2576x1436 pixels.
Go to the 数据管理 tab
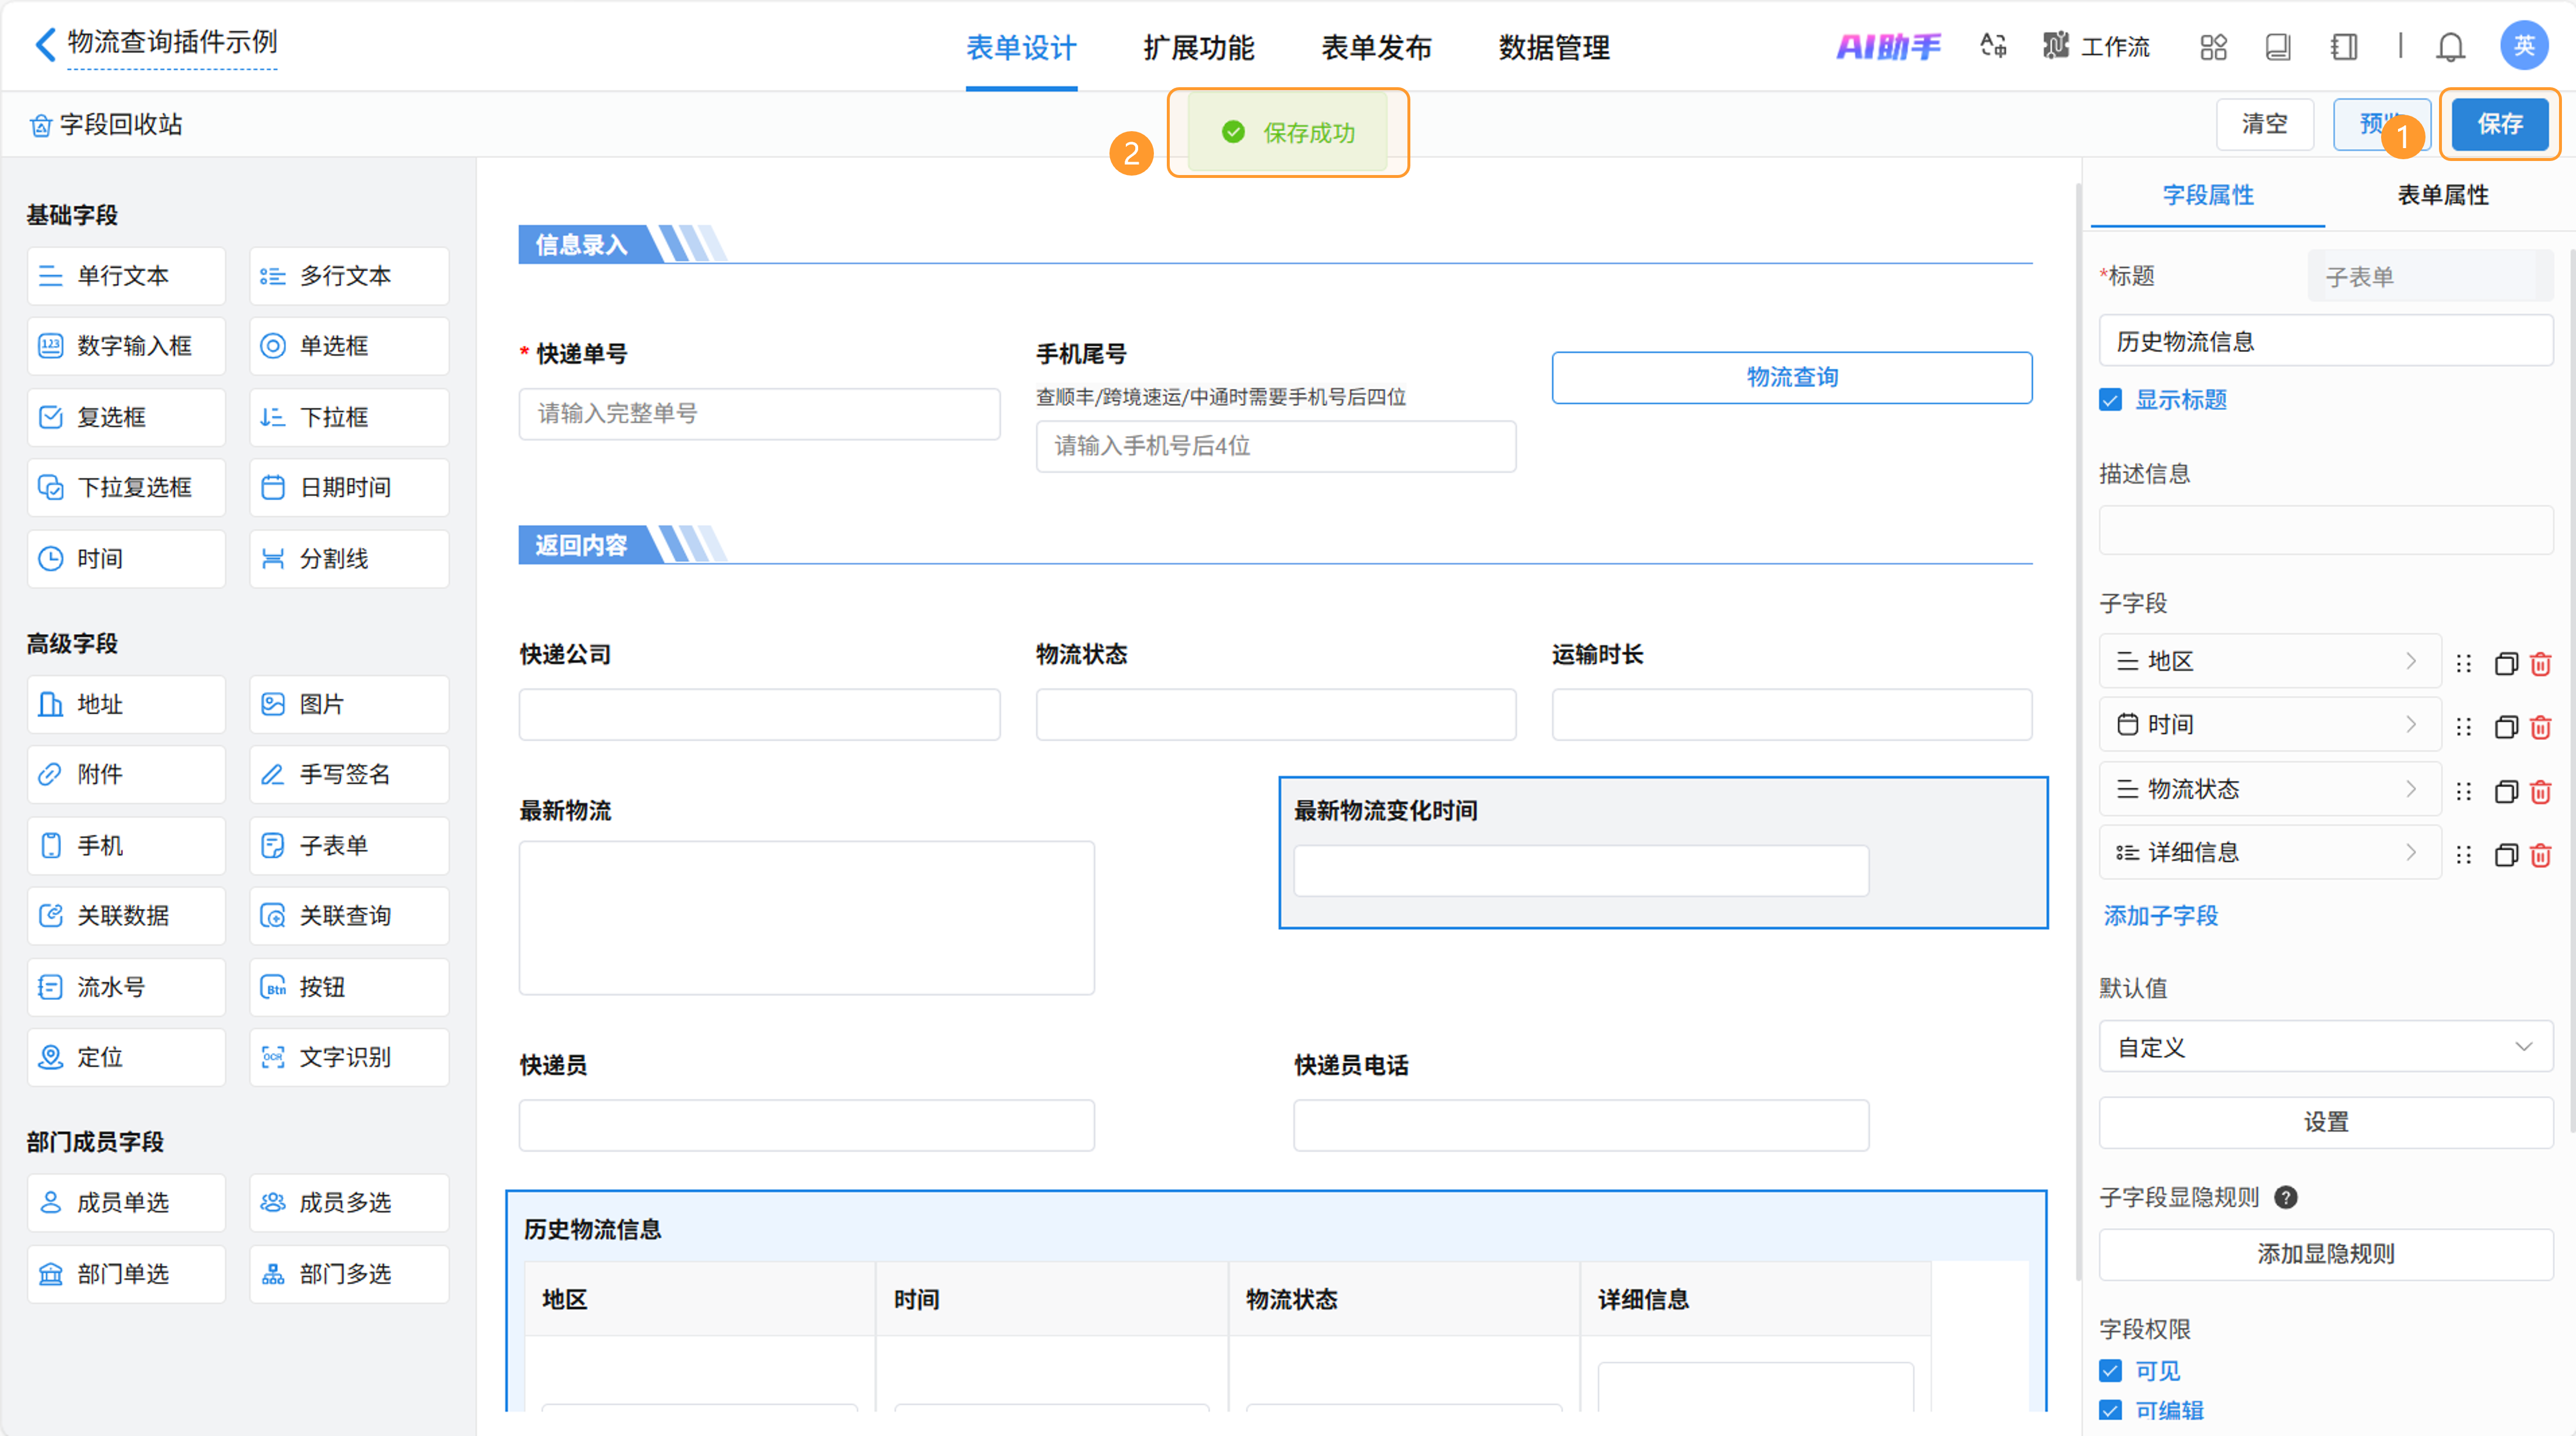coord(1553,47)
